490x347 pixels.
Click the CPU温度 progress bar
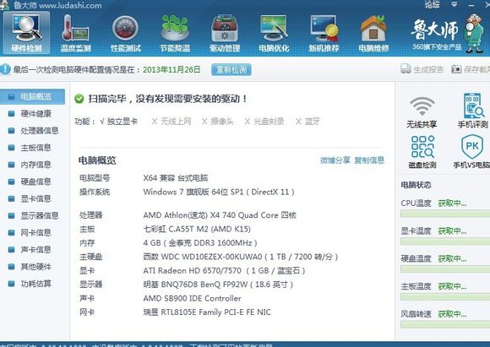(445, 214)
